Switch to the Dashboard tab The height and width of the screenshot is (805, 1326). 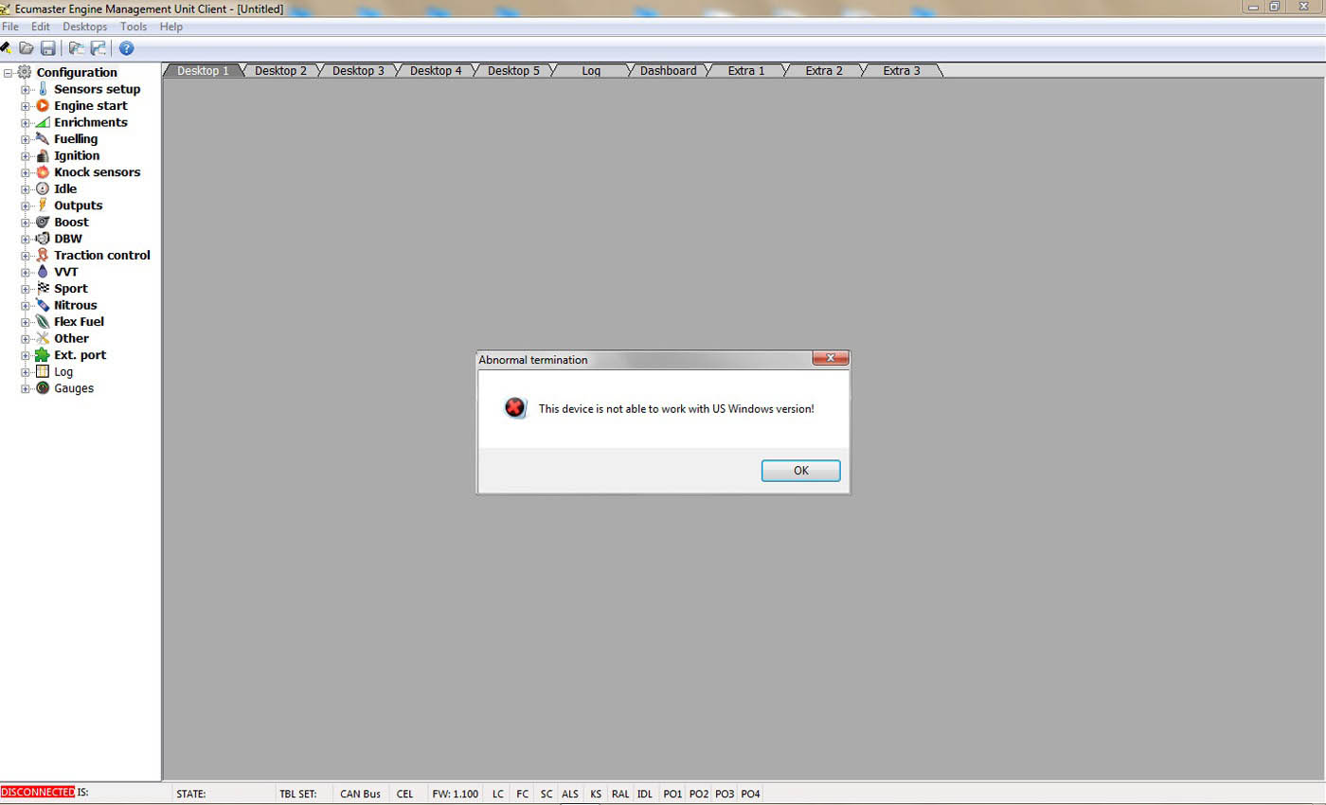[x=668, y=71]
